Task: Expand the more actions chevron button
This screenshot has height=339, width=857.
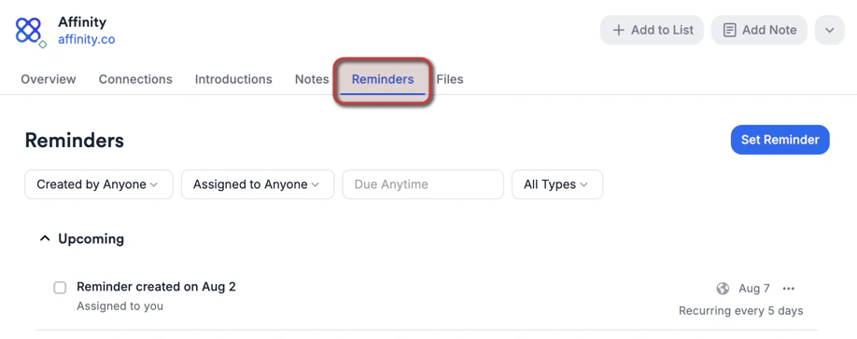Action: (x=829, y=30)
